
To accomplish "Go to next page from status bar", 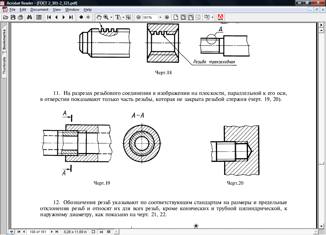I will pos(52,232).
